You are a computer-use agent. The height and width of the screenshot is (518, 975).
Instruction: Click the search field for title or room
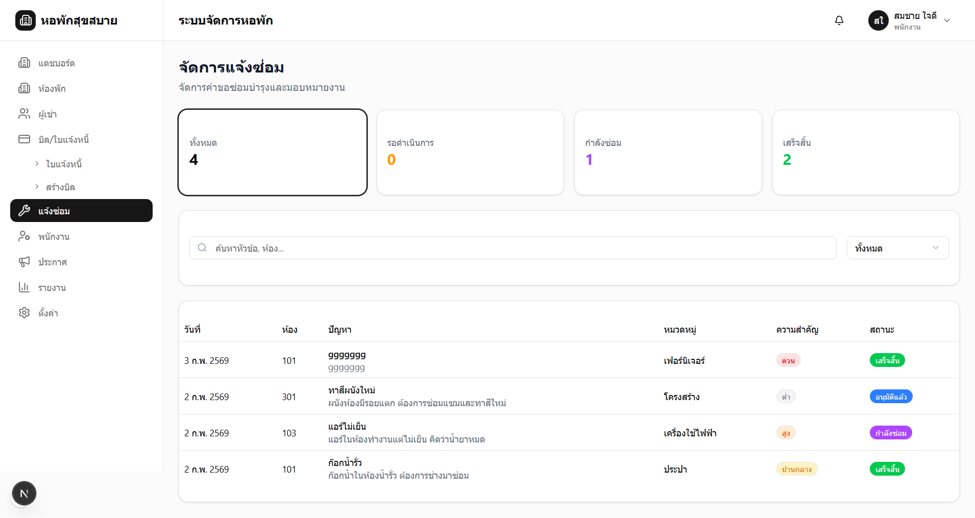point(513,248)
